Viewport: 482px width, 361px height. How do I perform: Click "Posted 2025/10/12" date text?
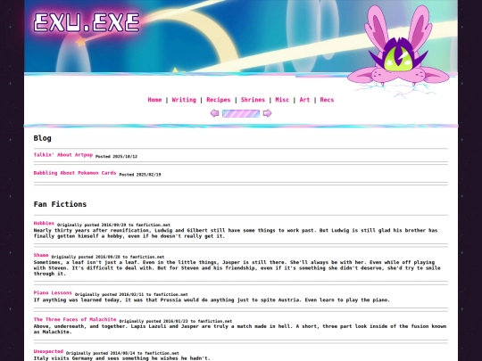click(116, 157)
